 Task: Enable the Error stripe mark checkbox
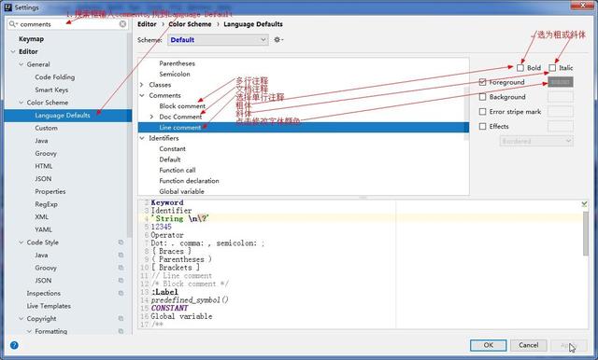(482, 112)
